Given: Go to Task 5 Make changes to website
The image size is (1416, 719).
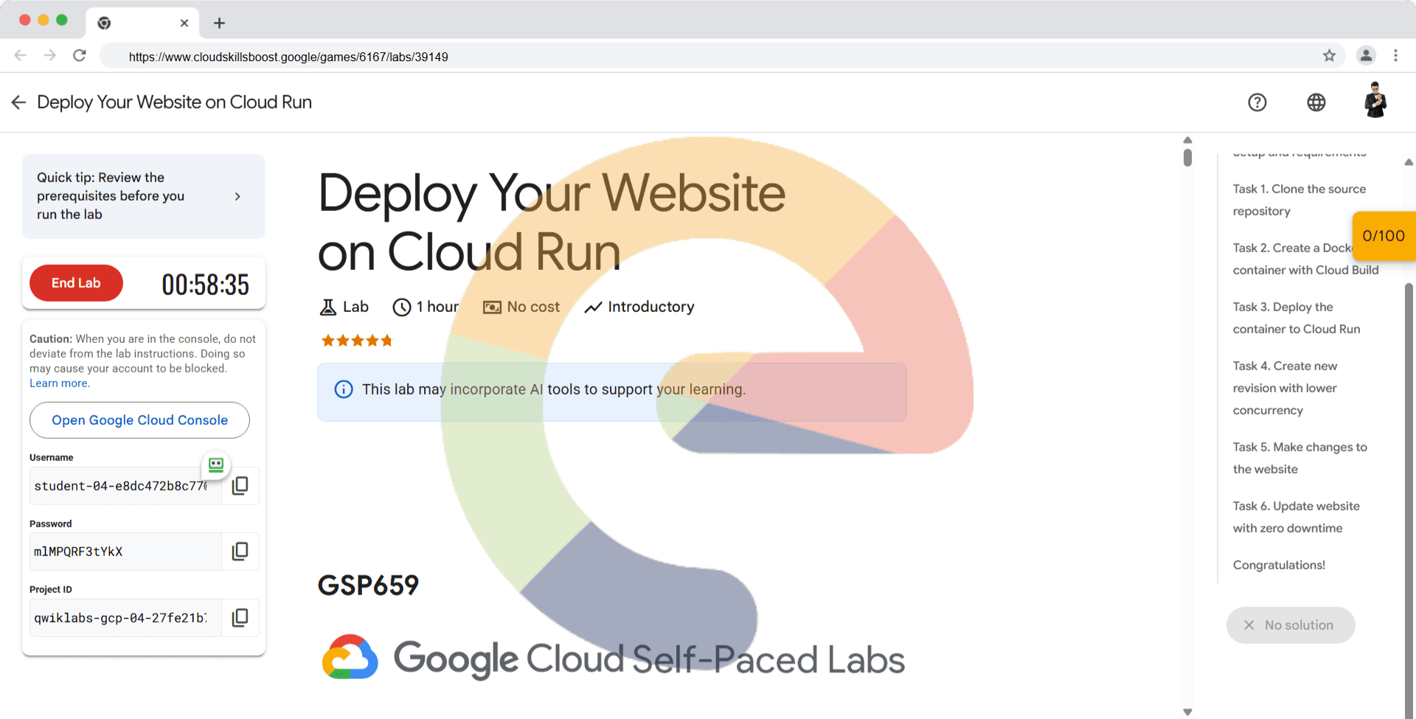Looking at the screenshot, I should [1299, 458].
